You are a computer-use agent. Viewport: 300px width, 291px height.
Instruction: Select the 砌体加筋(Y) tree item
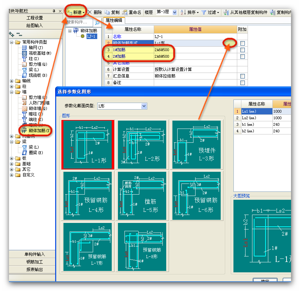(36, 131)
